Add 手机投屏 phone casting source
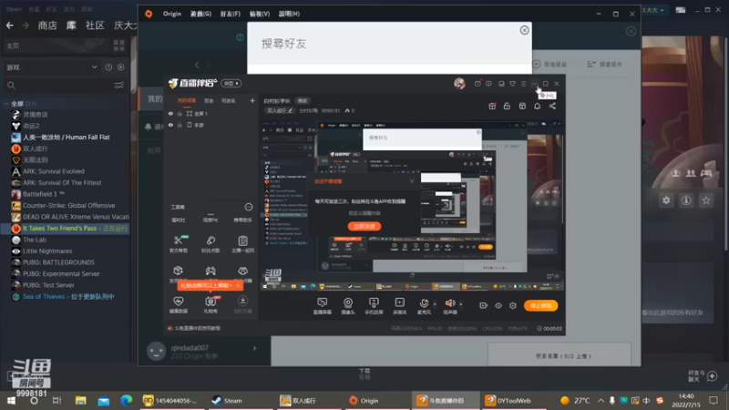 pyautogui.click(x=374, y=306)
